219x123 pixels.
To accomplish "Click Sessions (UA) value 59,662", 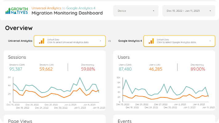I will (x=46, y=69).
